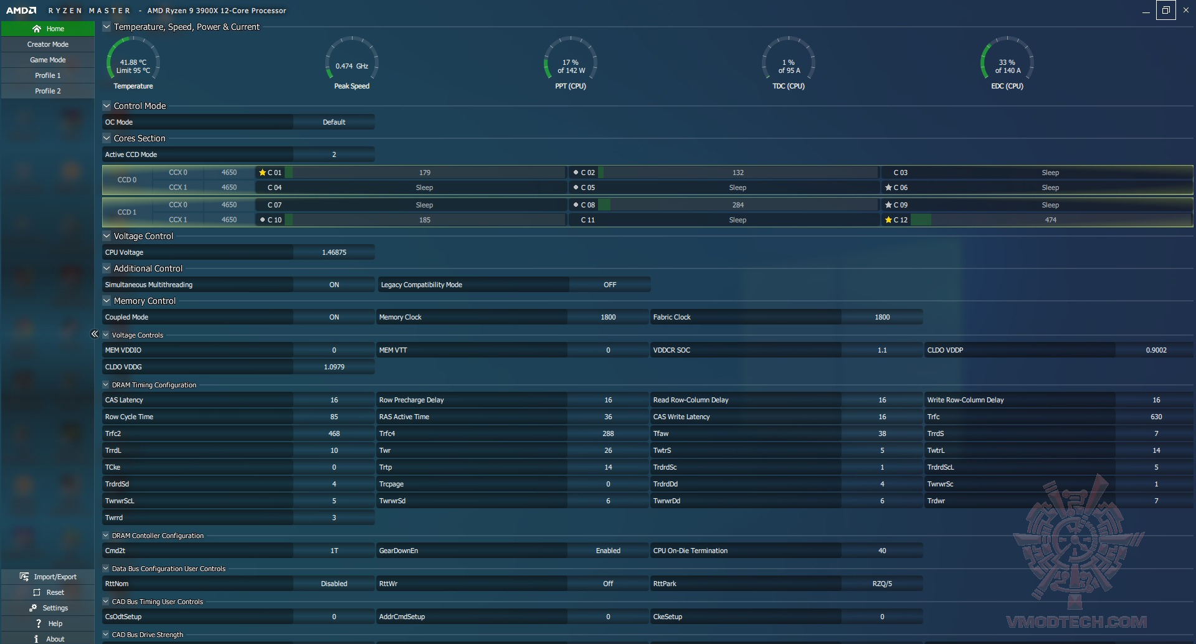Open the Import/Export option
The image size is (1196, 644).
[x=48, y=577]
